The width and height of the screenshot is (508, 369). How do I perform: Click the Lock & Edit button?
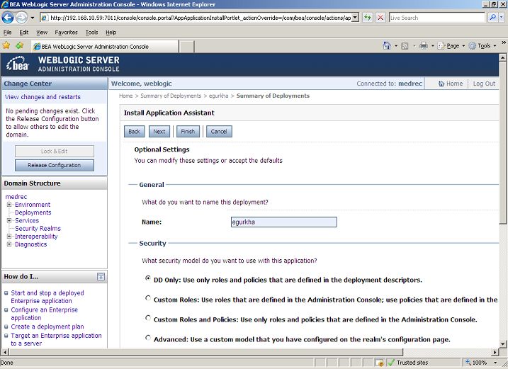pyautogui.click(x=55, y=152)
